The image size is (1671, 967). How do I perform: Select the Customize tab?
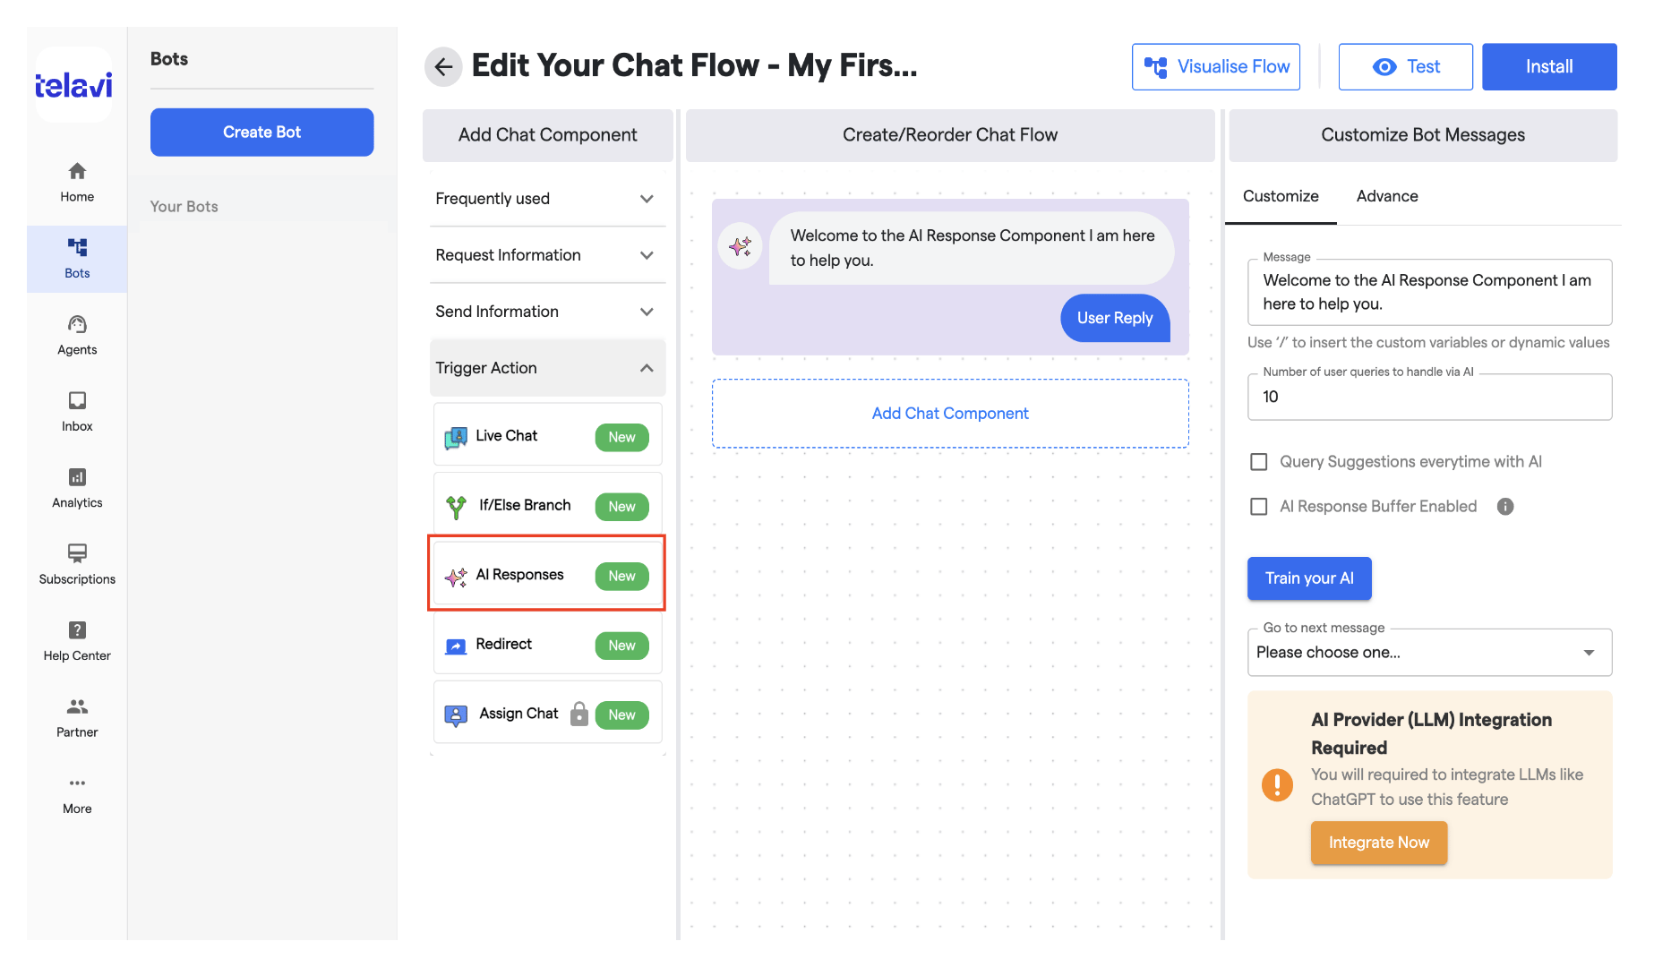(1281, 196)
